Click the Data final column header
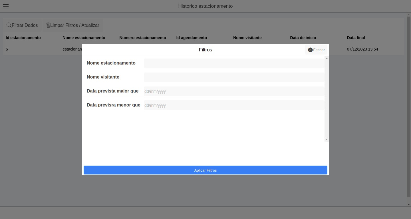Viewport: 411px width, 219px height. [356, 38]
